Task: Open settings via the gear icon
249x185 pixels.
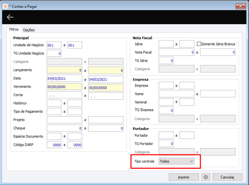Action: 206,177
